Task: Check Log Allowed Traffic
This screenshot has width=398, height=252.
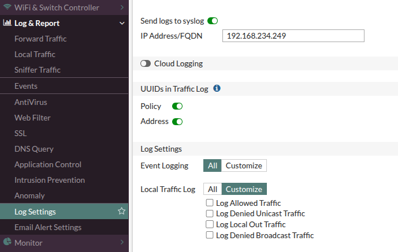Action: [210, 203]
